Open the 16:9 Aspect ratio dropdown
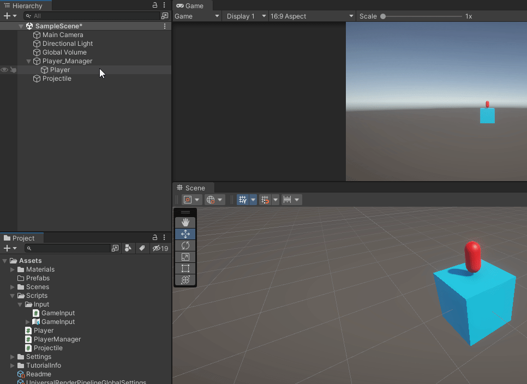This screenshot has height=384, width=527. pos(312,16)
